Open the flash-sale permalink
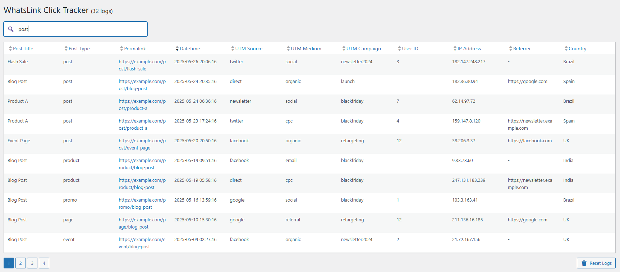620x272 pixels. coord(142,65)
